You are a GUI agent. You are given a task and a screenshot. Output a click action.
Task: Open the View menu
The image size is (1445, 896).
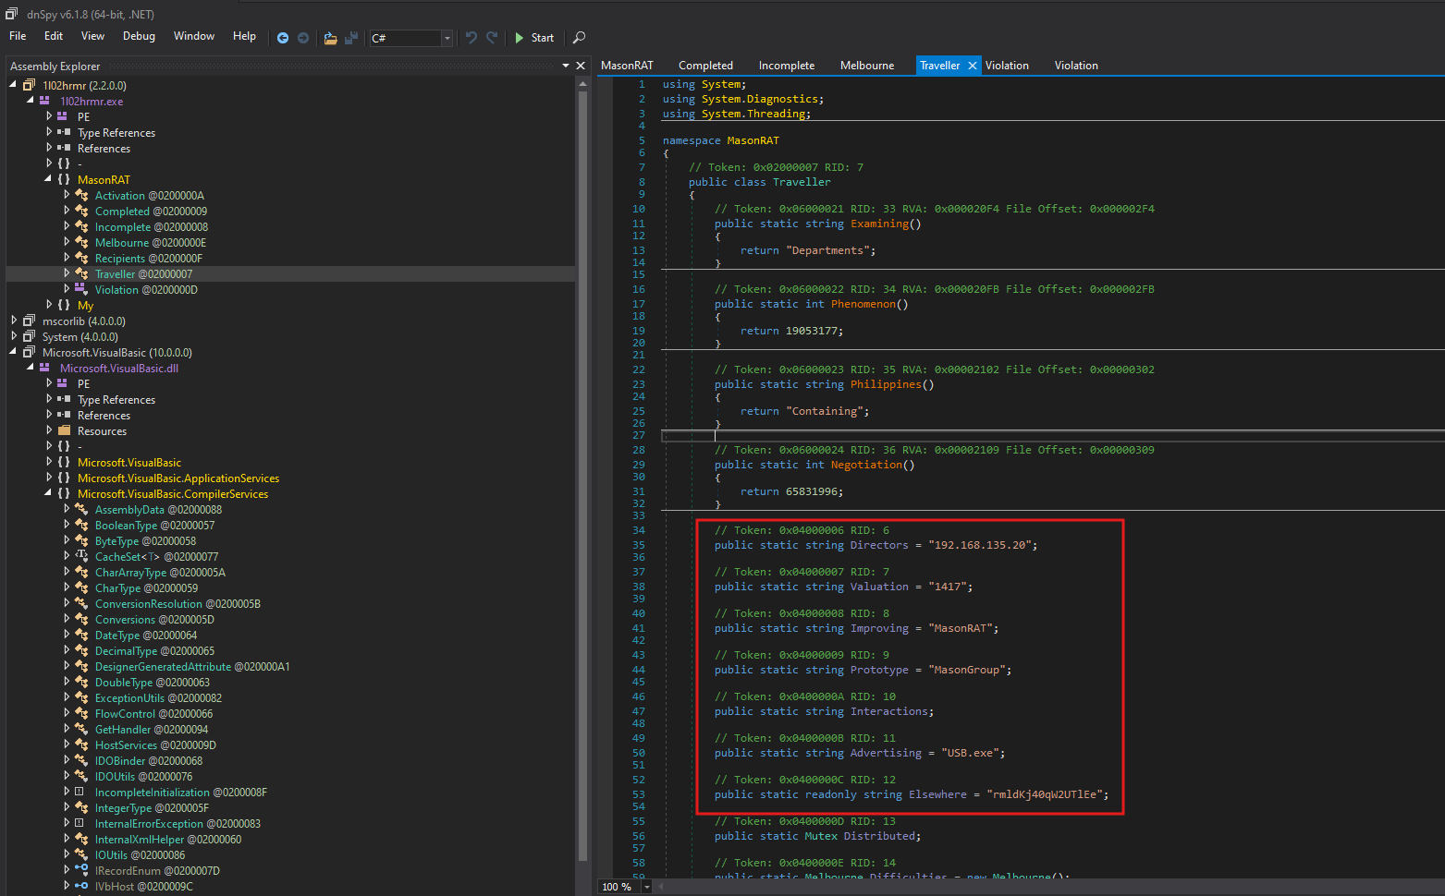point(92,36)
